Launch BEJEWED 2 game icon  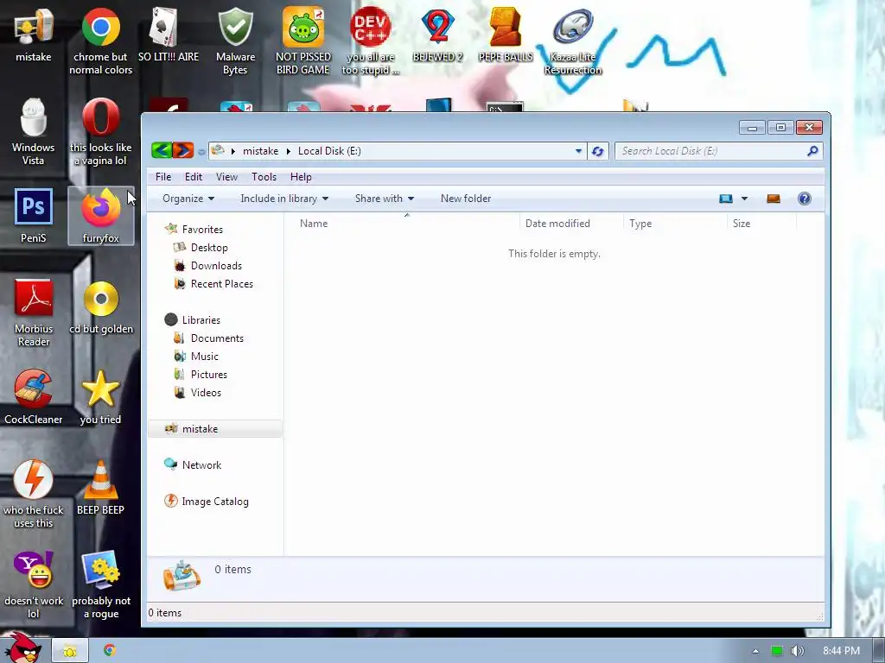[437, 35]
